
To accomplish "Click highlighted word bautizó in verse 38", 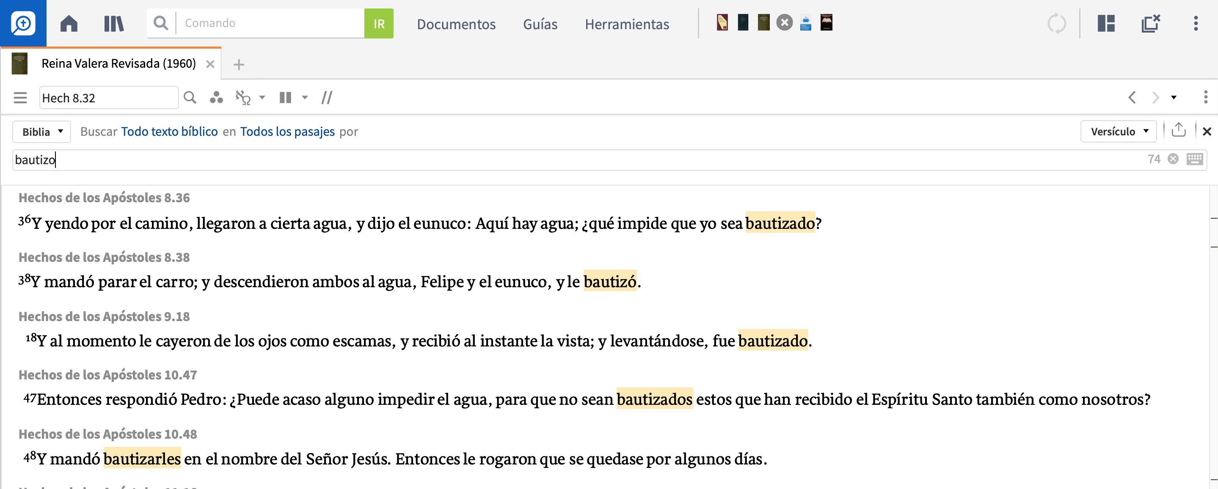I will click(610, 282).
